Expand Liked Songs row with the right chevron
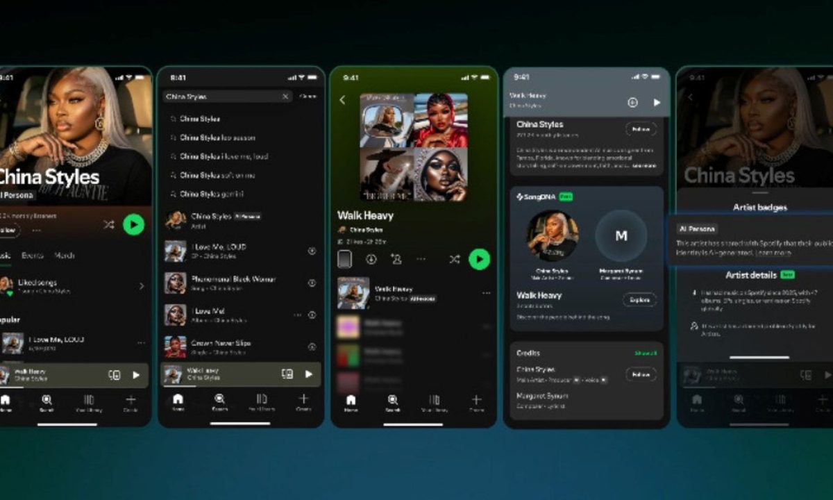The image size is (833, 500). tap(142, 285)
